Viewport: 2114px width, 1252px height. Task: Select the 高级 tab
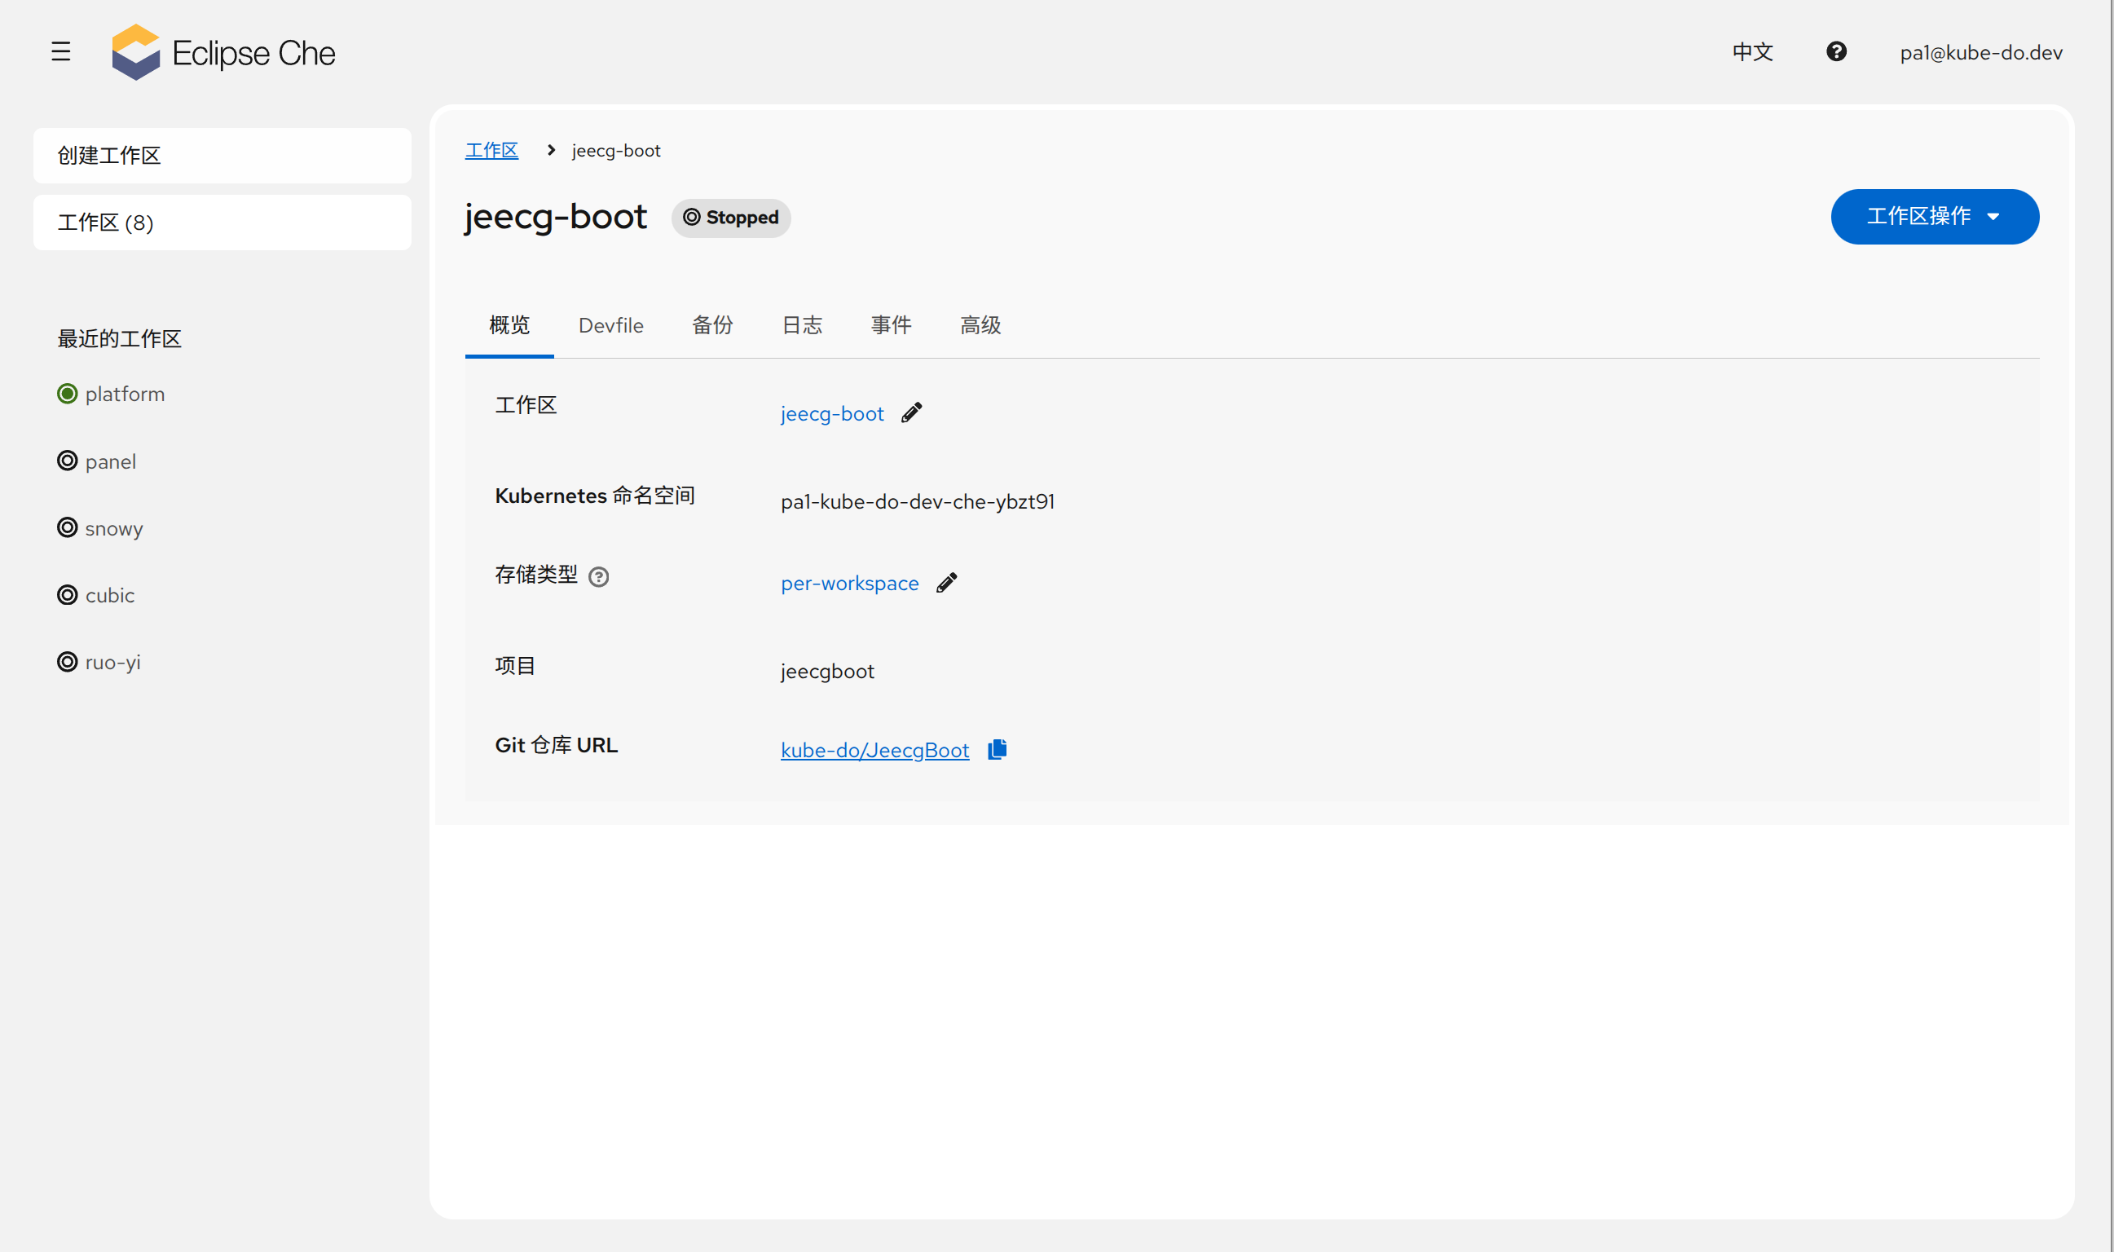coord(980,326)
